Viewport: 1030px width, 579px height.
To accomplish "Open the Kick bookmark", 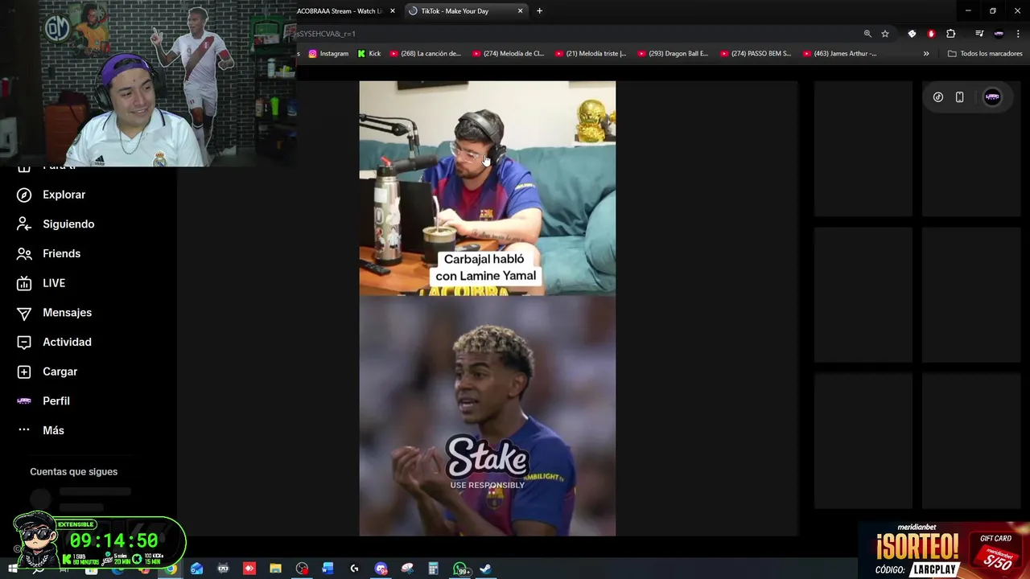I will 369,54.
